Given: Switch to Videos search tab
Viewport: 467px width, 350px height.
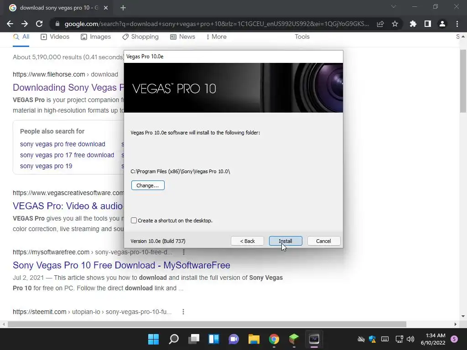Looking at the screenshot, I should pos(55,36).
